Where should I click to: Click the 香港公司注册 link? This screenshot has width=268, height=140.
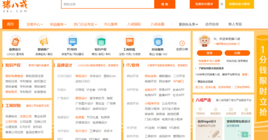(x=14, y=132)
